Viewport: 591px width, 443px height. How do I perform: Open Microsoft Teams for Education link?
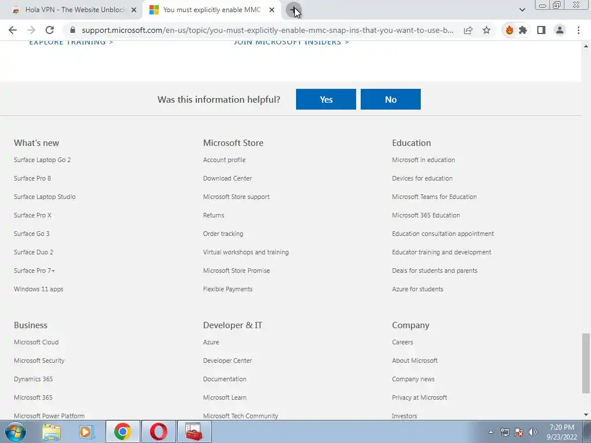click(x=434, y=197)
